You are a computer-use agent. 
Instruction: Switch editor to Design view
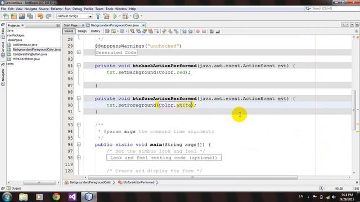click(x=82, y=31)
